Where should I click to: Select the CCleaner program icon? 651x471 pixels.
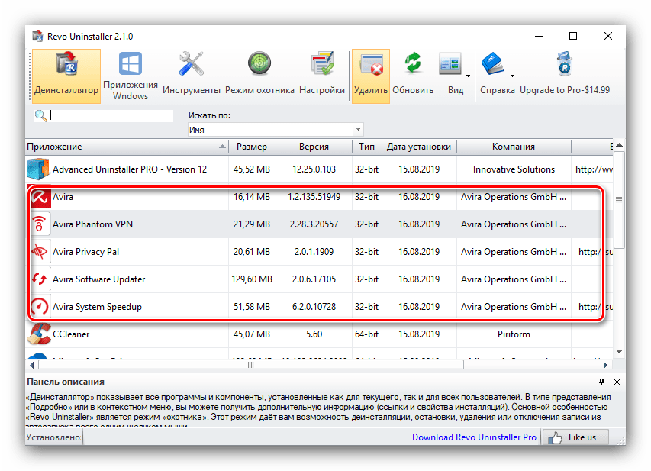pos(39,334)
